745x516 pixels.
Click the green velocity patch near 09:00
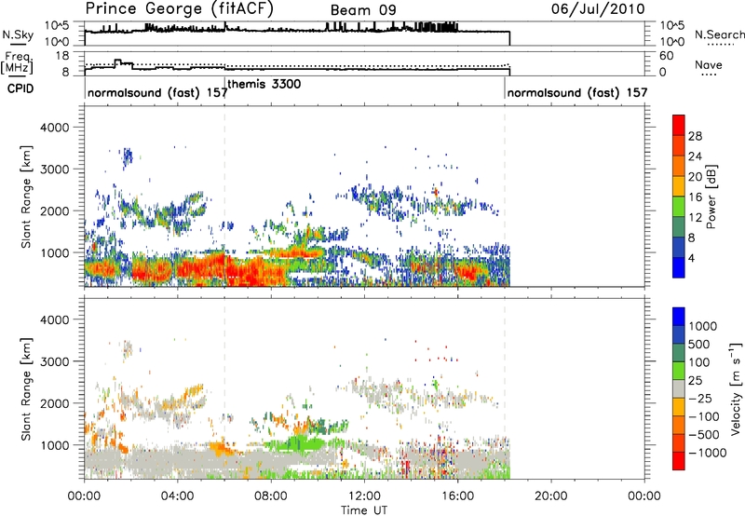[299, 445]
